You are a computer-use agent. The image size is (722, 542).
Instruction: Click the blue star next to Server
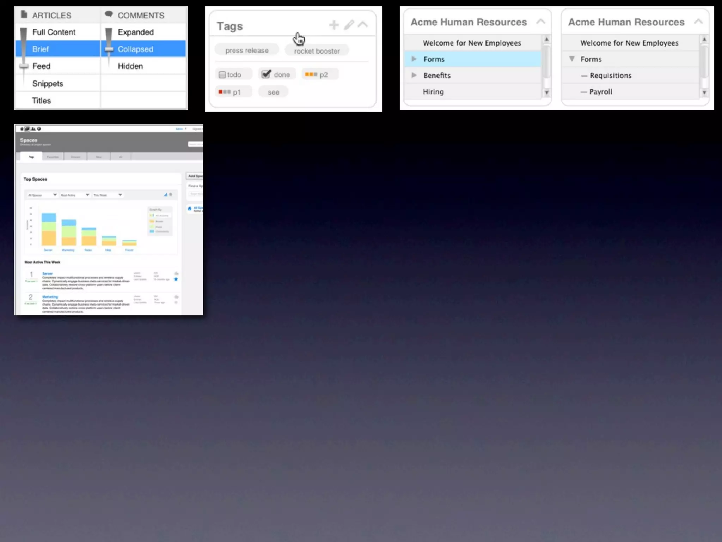click(176, 279)
